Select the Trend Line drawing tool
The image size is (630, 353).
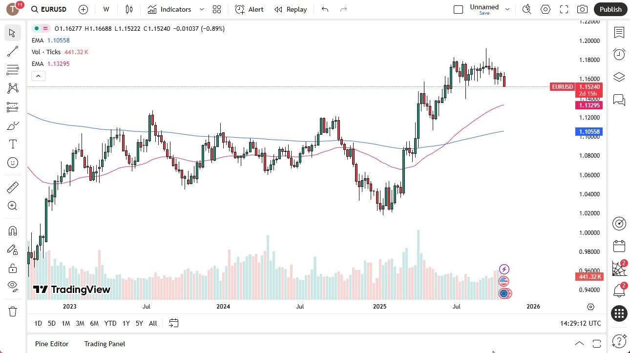click(x=12, y=51)
